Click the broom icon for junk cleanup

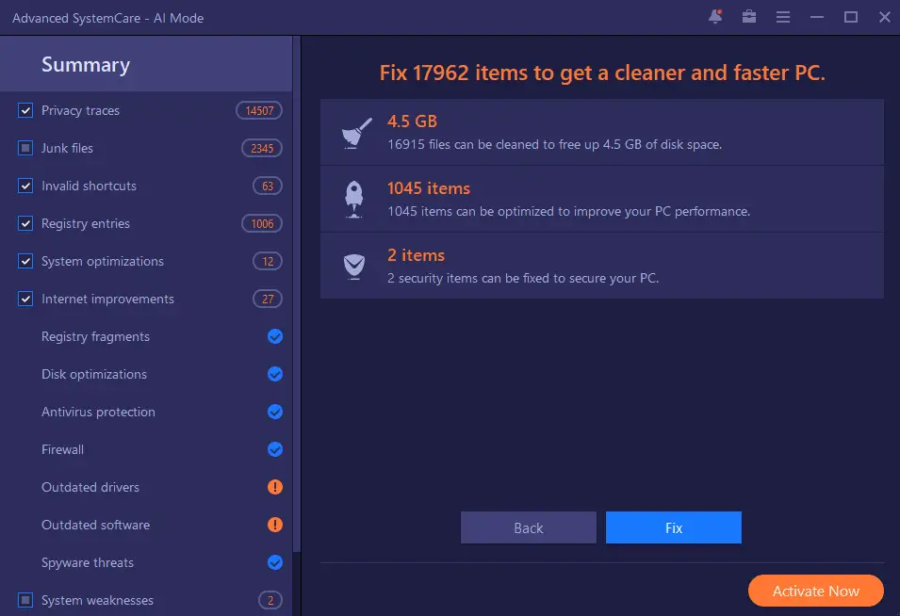356,133
